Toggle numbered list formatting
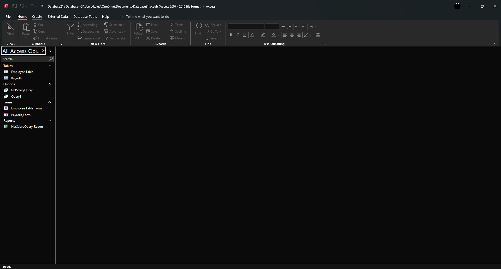Viewport: 501px width, 269px height. [x=289, y=27]
